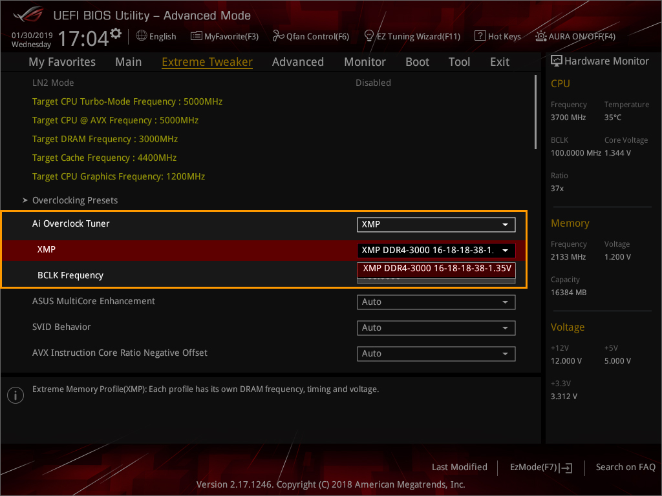The image size is (662, 496).
Task: Click the globe language icon
Action: click(x=142, y=36)
